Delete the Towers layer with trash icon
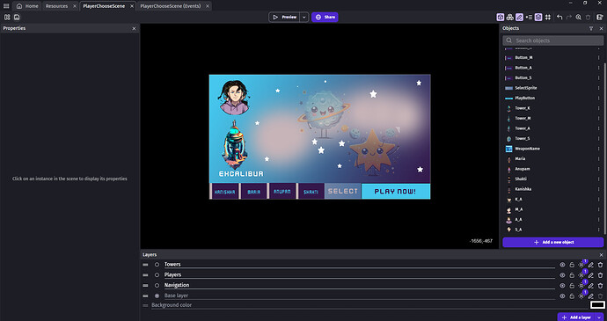This screenshot has width=607, height=321. point(601,265)
